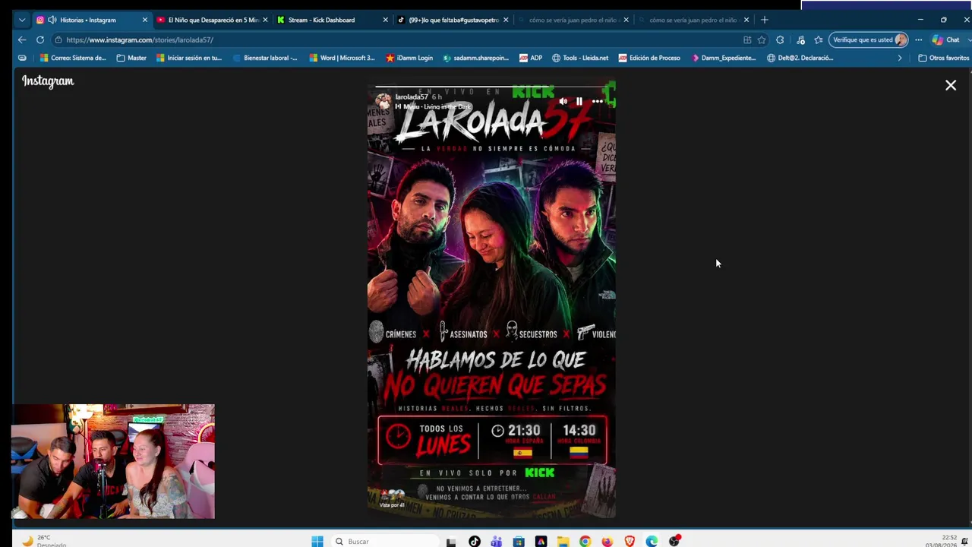Bookmark this page with the star icon
The width and height of the screenshot is (972, 547).
(x=762, y=40)
